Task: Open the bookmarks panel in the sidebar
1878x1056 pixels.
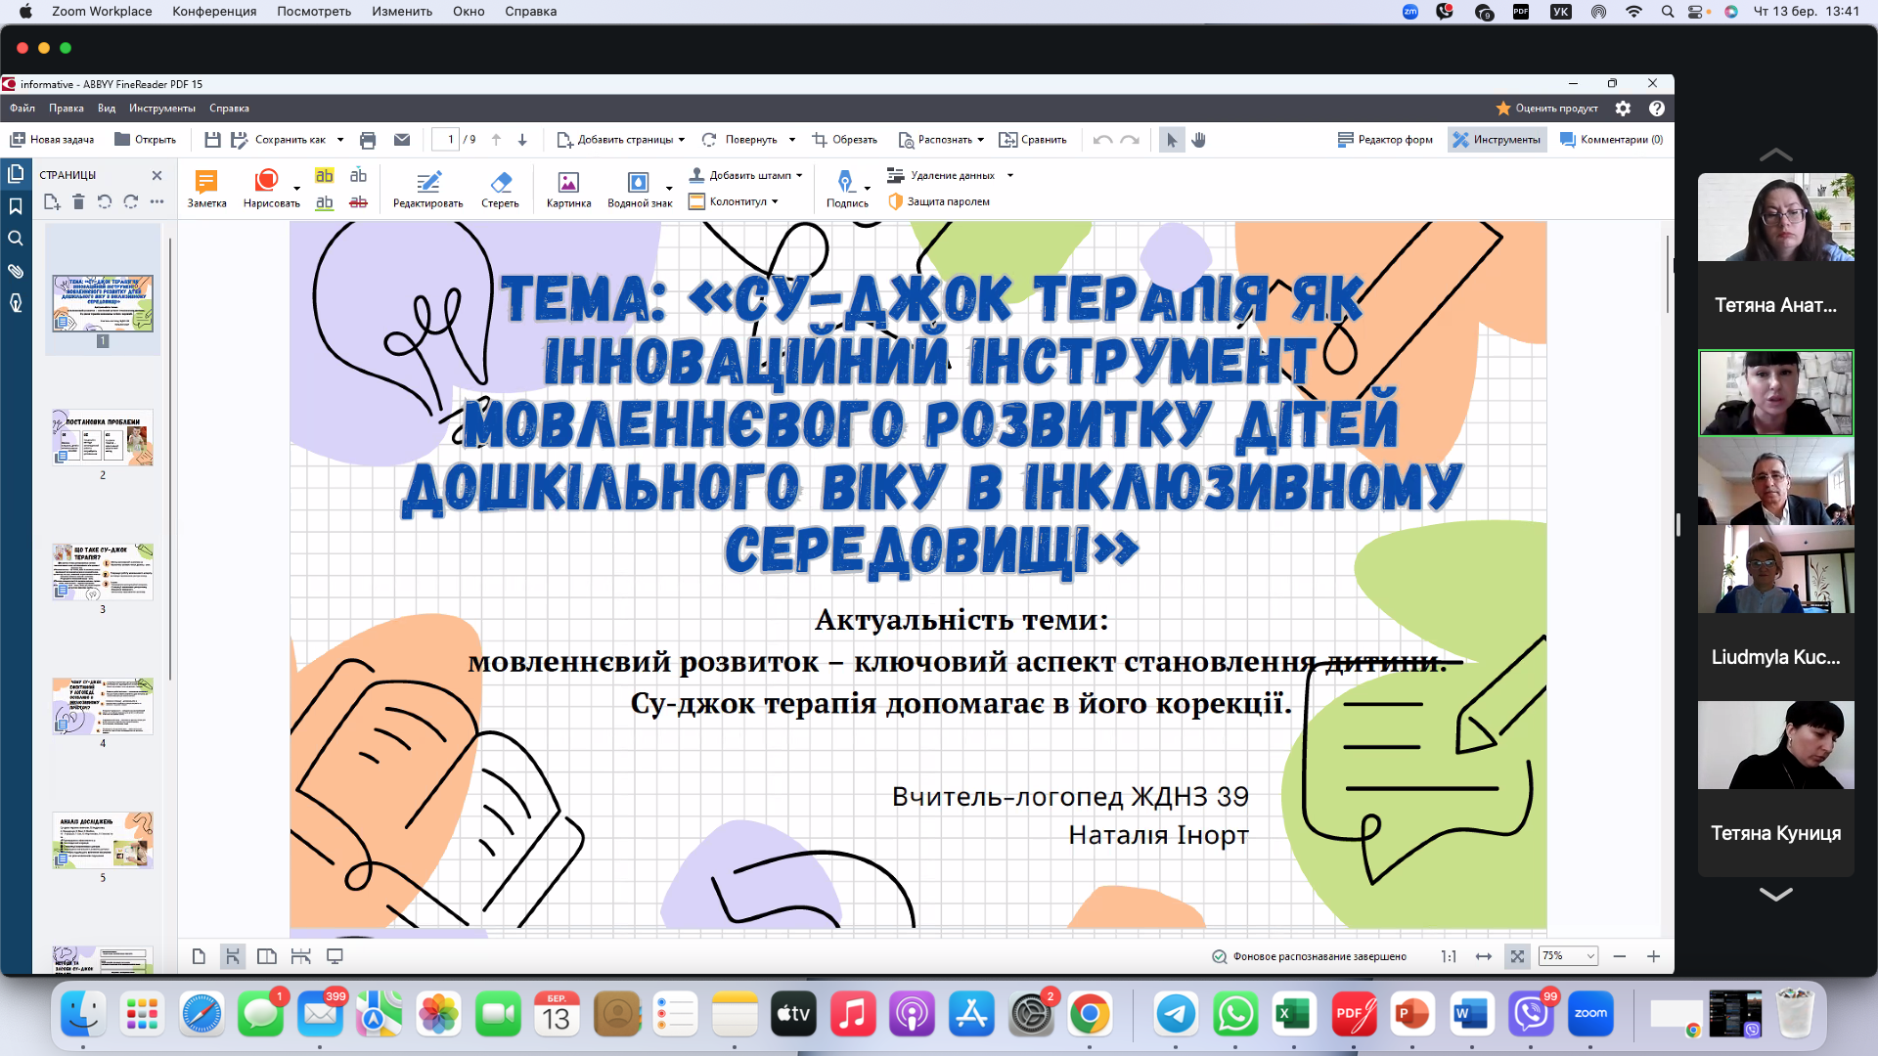Action: tap(16, 206)
